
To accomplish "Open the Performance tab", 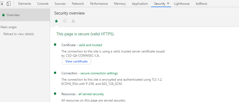I will (99, 4).
